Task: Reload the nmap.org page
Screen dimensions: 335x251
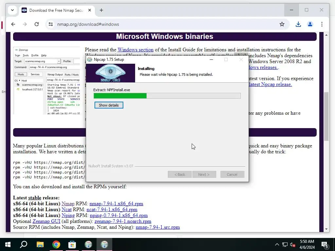Action: tap(37, 24)
